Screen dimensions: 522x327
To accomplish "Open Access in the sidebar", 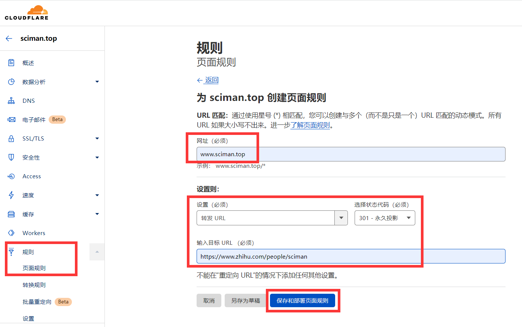I will coord(32,176).
